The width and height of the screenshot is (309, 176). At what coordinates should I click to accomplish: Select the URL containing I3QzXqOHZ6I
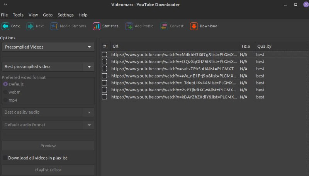point(174,62)
